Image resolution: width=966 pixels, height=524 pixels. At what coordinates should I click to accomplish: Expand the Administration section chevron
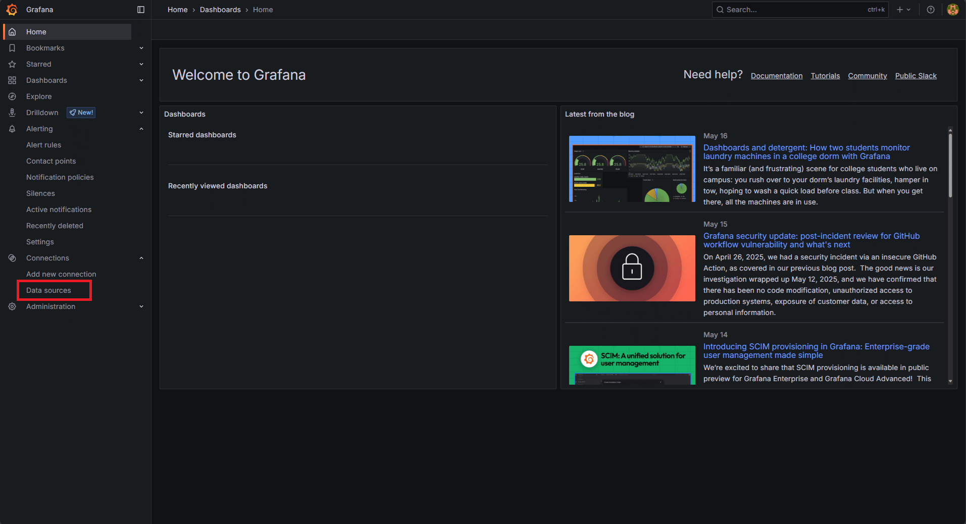click(141, 306)
